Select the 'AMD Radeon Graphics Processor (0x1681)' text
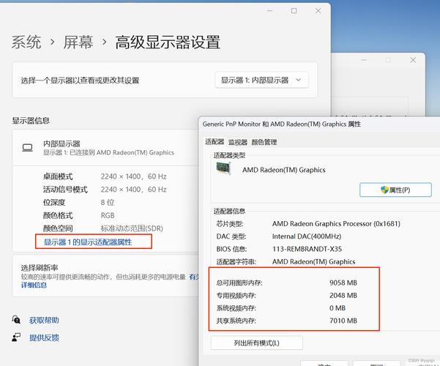Viewport: 440px width, 366px height. click(x=336, y=224)
